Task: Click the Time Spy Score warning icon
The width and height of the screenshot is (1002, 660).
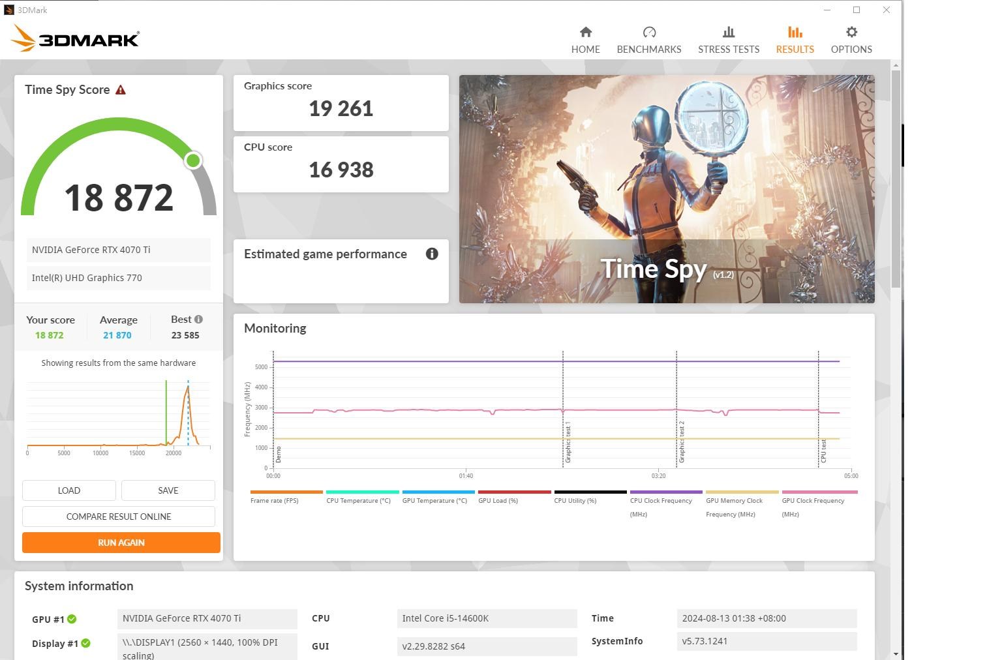Action: (120, 90)
